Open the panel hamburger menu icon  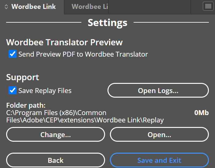point(208,6)
